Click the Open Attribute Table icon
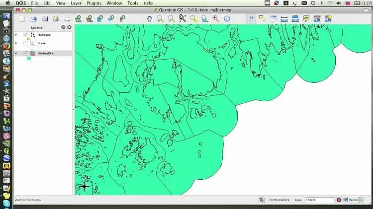The image size is (373, 209). pyautogui.click(x=273, y=19)
